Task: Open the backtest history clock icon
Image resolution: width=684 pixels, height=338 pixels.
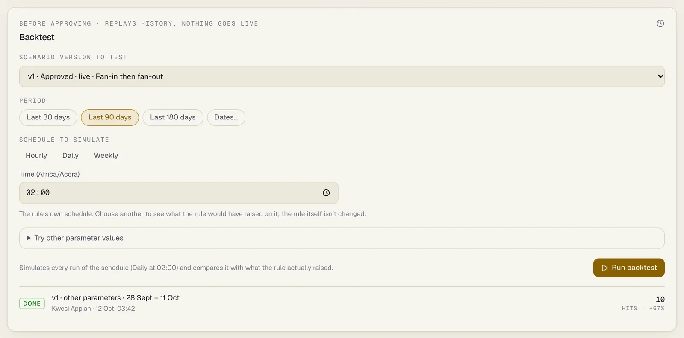Action: (x=660, y=23)
